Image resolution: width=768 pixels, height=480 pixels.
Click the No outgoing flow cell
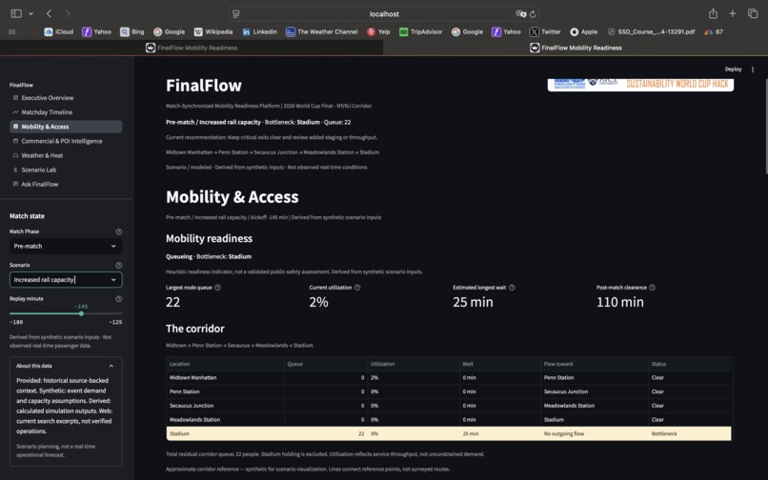[595, 434]
